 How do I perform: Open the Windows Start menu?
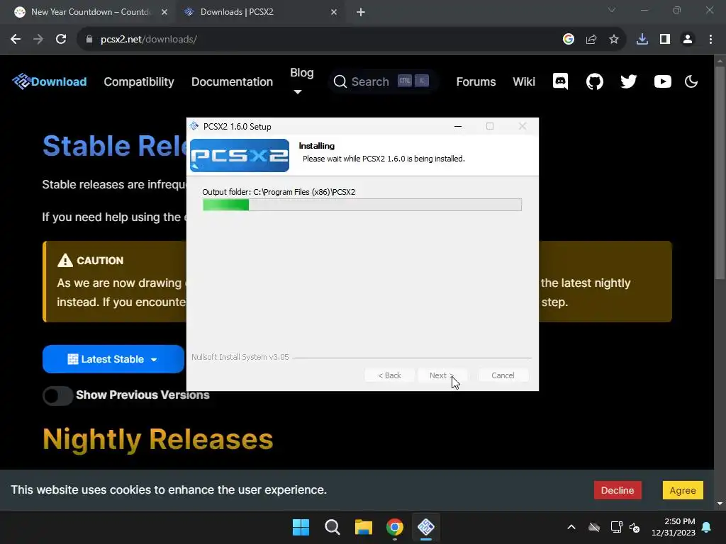tap(301, 527)
